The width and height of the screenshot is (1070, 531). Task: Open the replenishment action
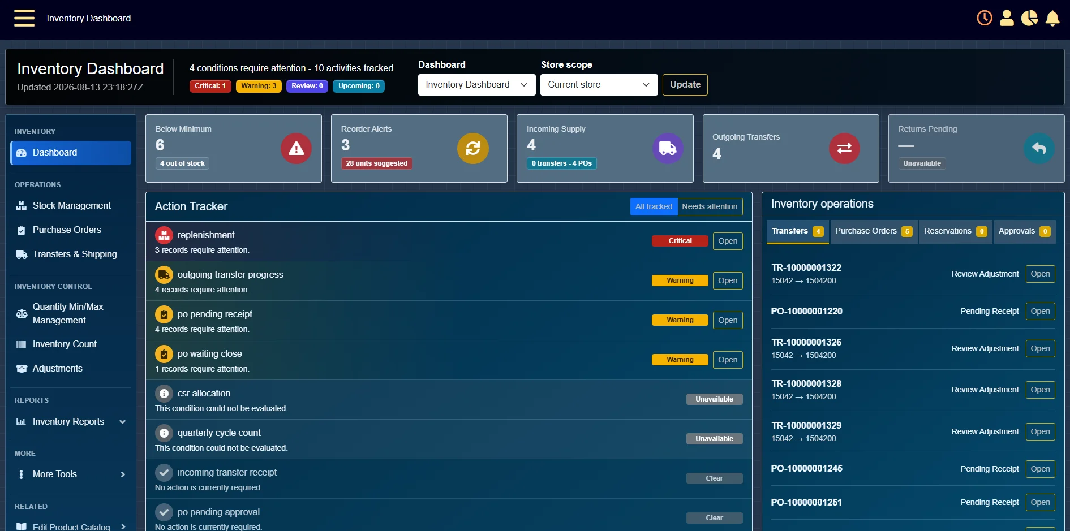(728, 241)
